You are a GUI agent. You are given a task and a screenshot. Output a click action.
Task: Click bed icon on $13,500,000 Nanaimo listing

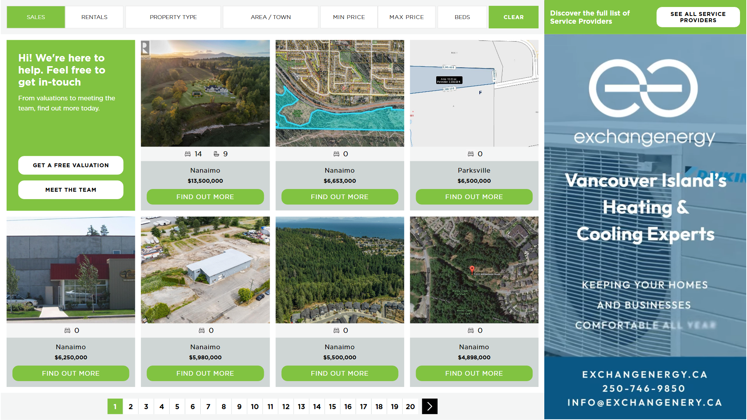(188, 154)
